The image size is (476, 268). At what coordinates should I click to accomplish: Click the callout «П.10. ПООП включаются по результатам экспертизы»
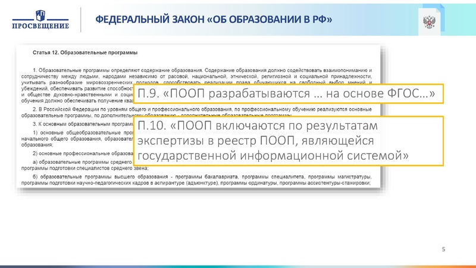click(289, 141)
